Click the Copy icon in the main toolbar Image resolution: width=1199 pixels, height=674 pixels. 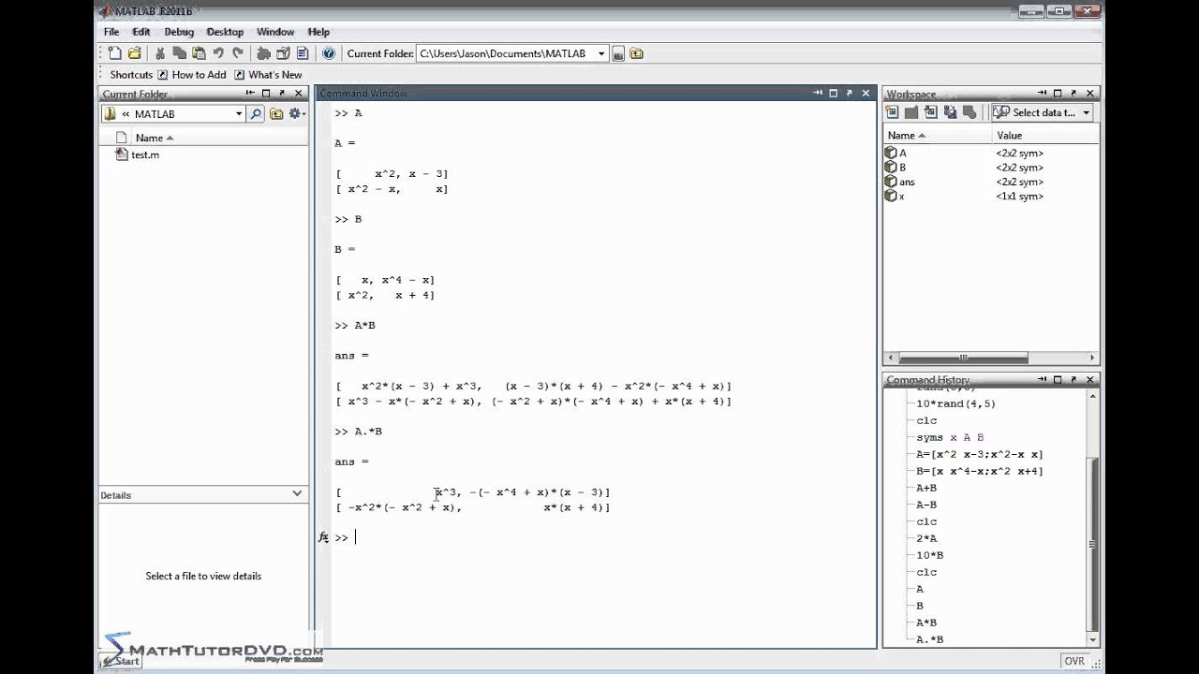(180, 53)
